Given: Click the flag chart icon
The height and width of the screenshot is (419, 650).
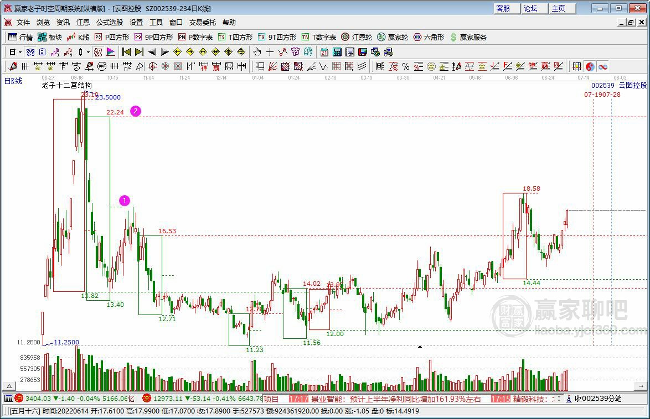Looking at the screenshot, I should click(x=111, y=52).
